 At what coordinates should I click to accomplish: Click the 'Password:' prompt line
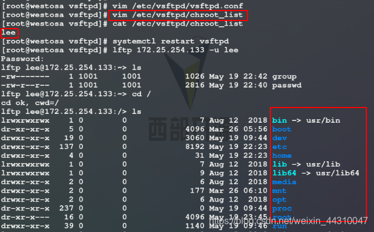pyautogui.click(x=23, y=59)
